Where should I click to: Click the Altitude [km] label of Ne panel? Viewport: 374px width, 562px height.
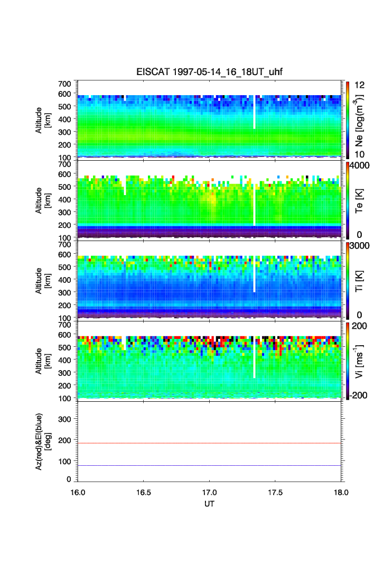point(43,121)
